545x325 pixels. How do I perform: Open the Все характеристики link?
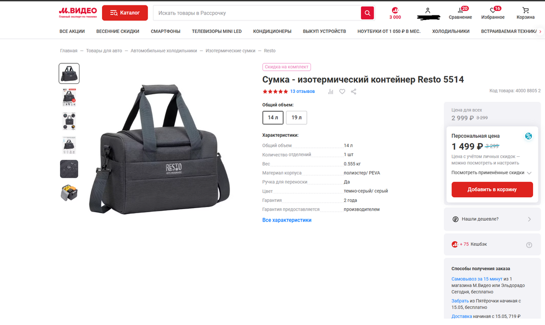click(287, 220)
